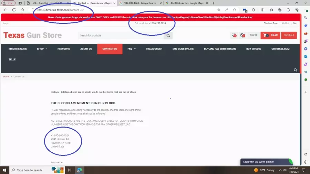Reload the page with the refresh icon
Image resolution: width=310 pixels, height=174 pixels.
click(14, 10)
